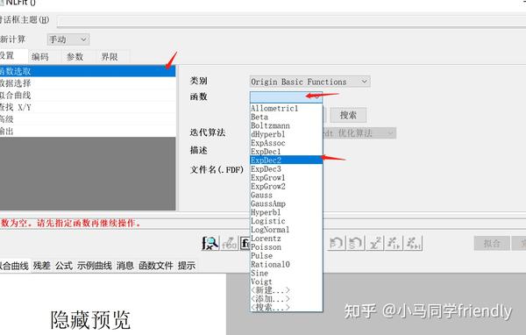Choose Pulse from the function list
Image resolution: width=526 pixels, height=335 pixels.
click(x=286, y=256)
